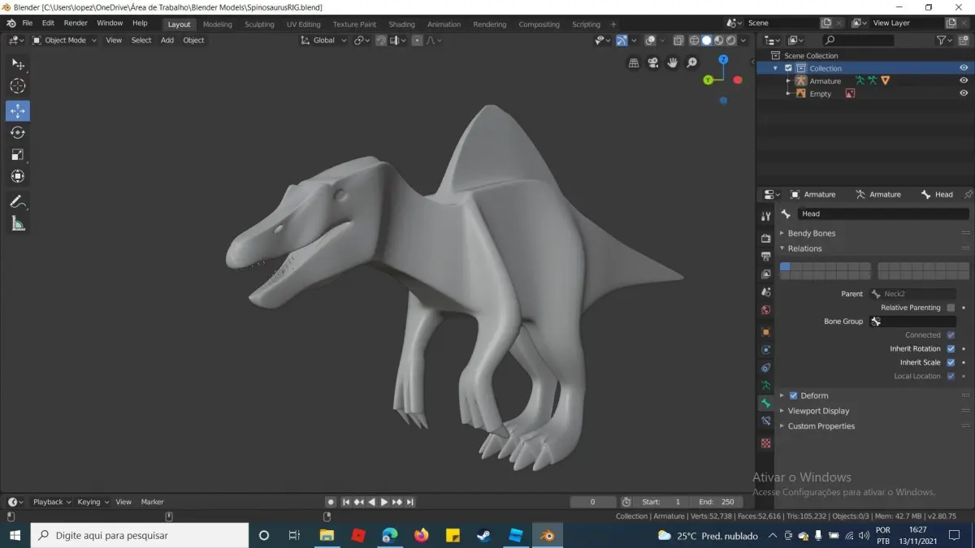The height and width of the screenshot is (548, 975).
Task: Click the End frame field
Action: (716, 502)
